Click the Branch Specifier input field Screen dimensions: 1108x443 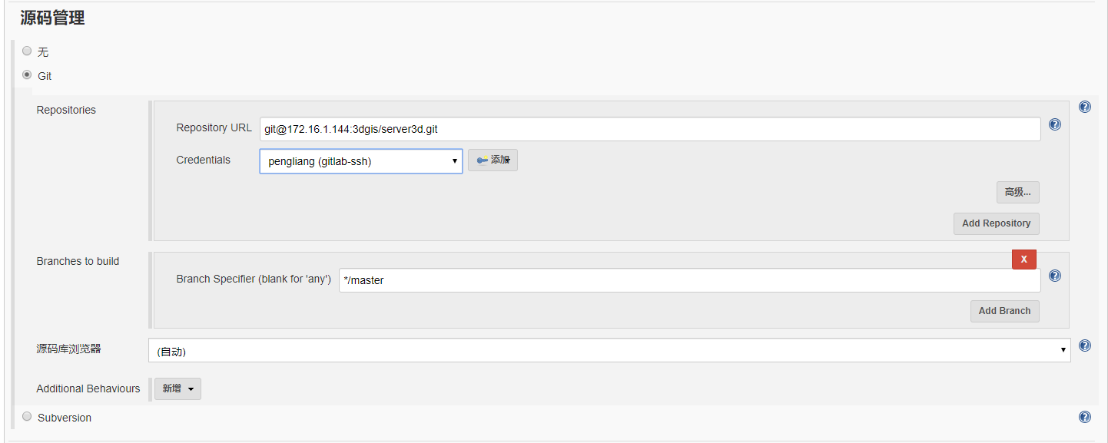(x=689, y=280)
